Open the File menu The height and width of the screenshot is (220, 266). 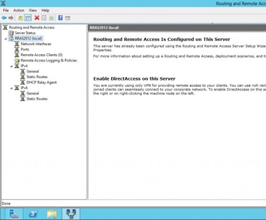6,10
